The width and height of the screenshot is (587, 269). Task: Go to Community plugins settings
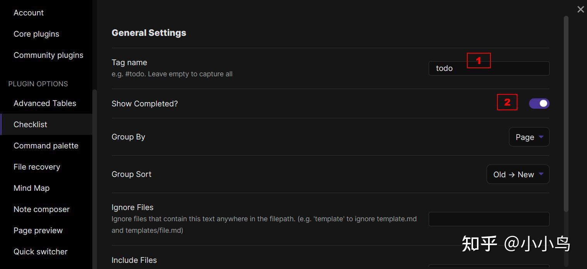coord(48,55)
